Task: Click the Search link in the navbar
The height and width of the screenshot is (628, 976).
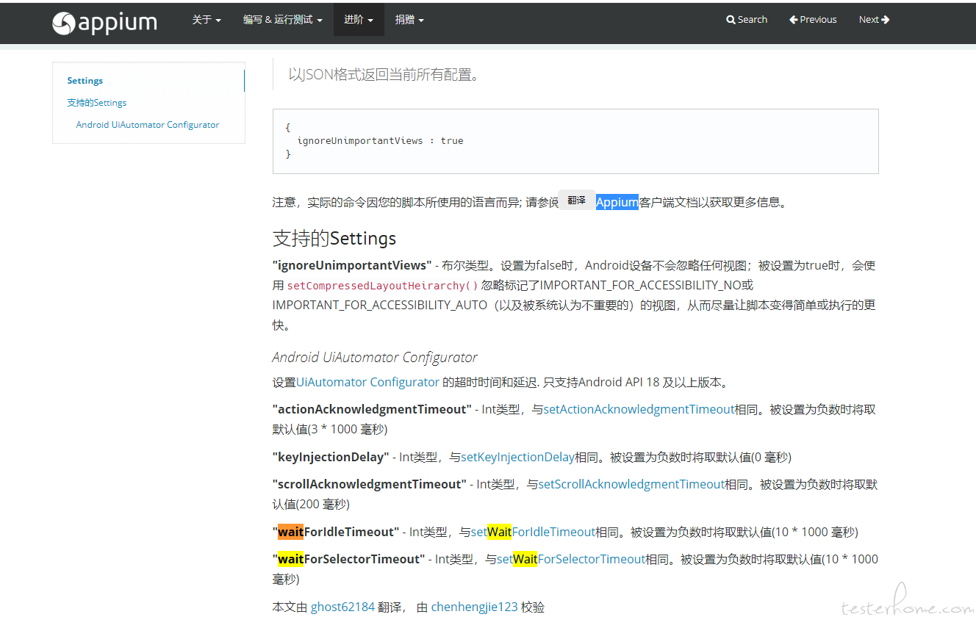Action: (x=747, y=20)
